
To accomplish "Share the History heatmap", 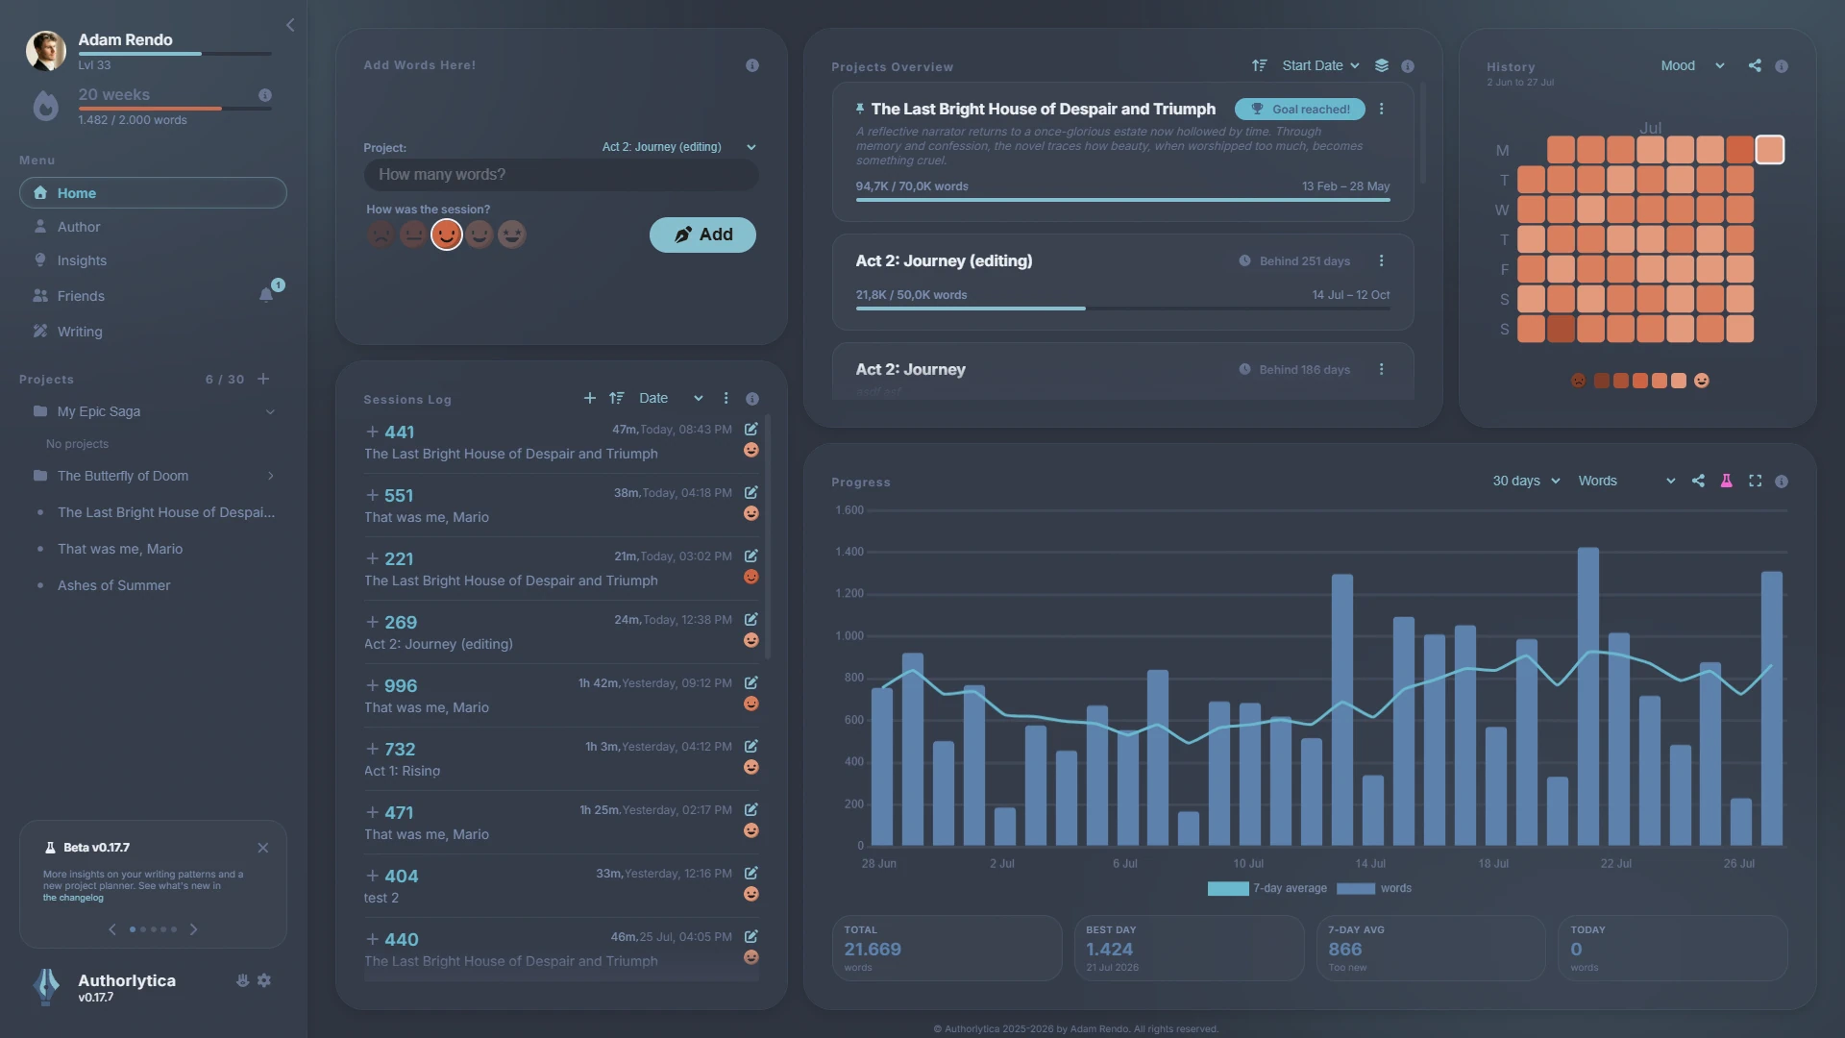I will coord(1755,65).
